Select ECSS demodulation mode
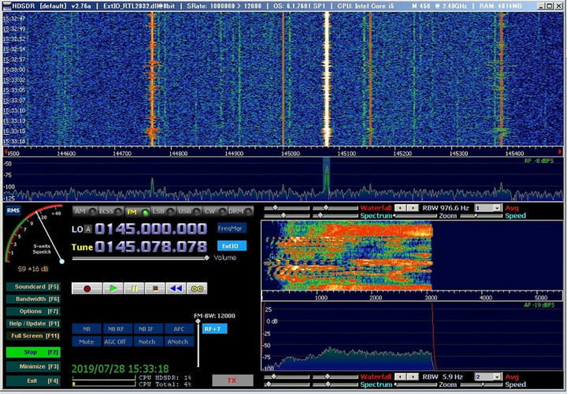567x394 pixels. pyautogui.click(x=111, y=212)
